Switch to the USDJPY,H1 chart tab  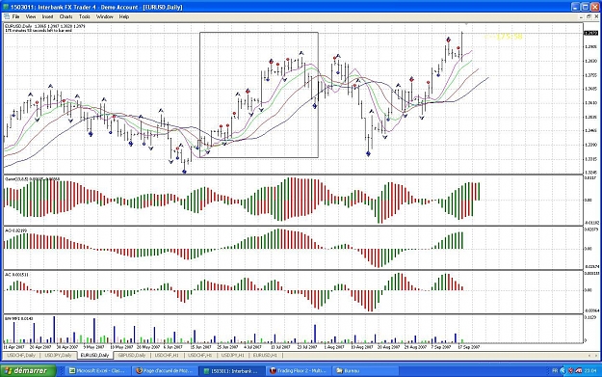pos(233,356)
